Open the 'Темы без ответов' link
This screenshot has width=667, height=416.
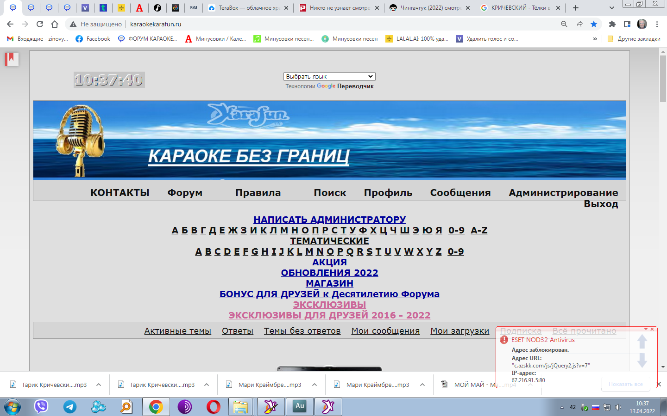pos(302,331)
